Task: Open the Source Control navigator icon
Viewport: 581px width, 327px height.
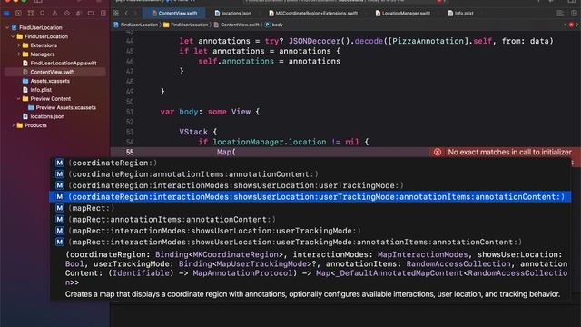Action: [18, 14]
